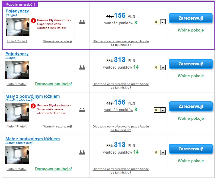Open Warunki rezerwacji for the Popularny wybór room
Image resolution: width=217 pixels, height=178 pixels.
58,41
